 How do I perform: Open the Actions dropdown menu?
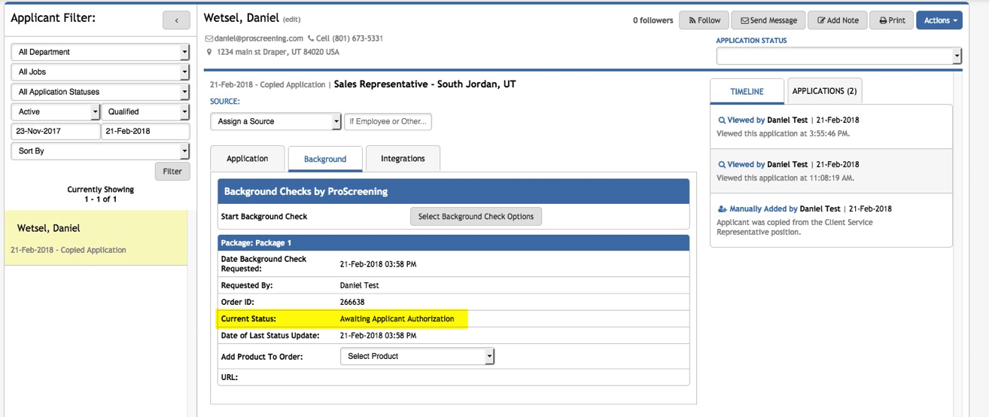[x=939, y=20]
